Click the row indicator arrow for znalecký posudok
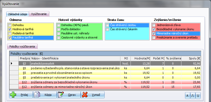Image resolution: width=211 pixels, height=102 pixels. pos(12,64)
